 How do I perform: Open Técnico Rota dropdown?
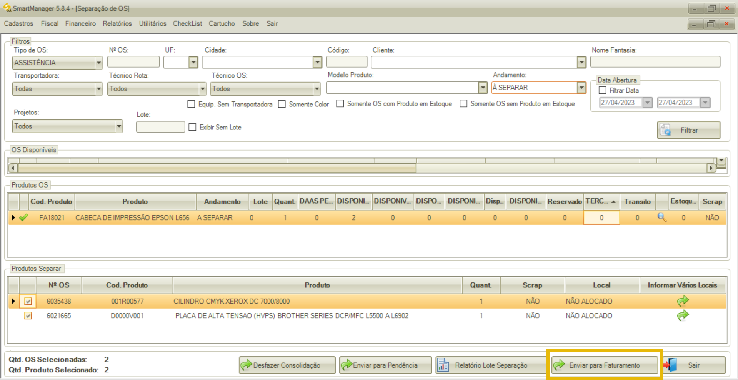click(x=202, y=89)
